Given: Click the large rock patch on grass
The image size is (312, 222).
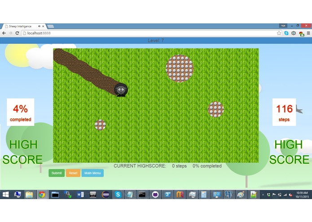Looking at the screenshot, I should (x=180, y=68).
